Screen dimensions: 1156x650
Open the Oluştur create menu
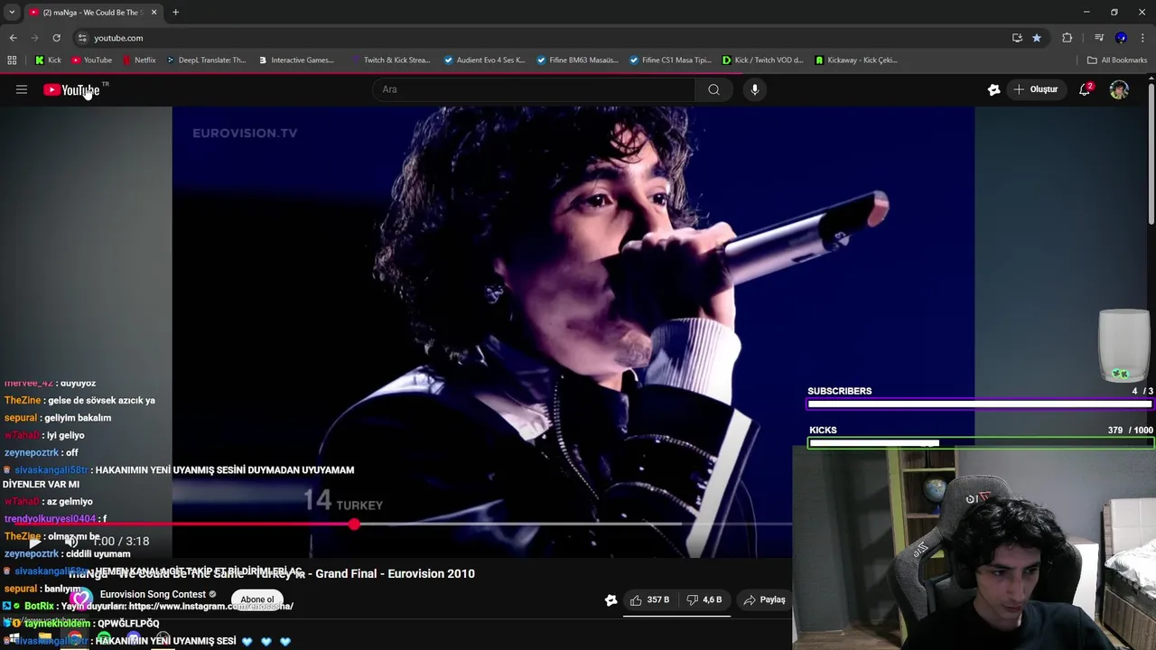(1035, 89)
